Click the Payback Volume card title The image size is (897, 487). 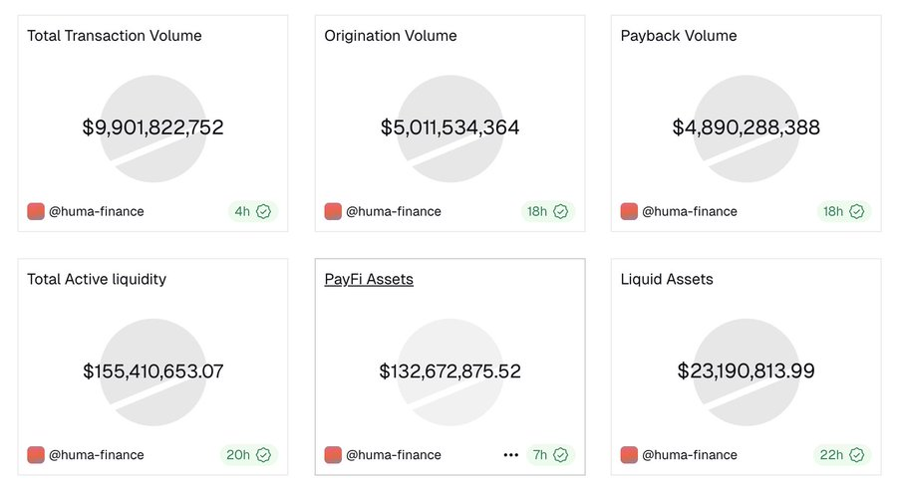679,36
